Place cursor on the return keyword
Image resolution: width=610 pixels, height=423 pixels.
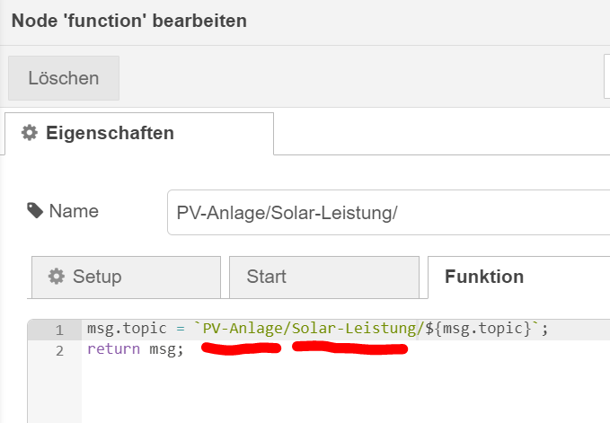pos(113,349)
